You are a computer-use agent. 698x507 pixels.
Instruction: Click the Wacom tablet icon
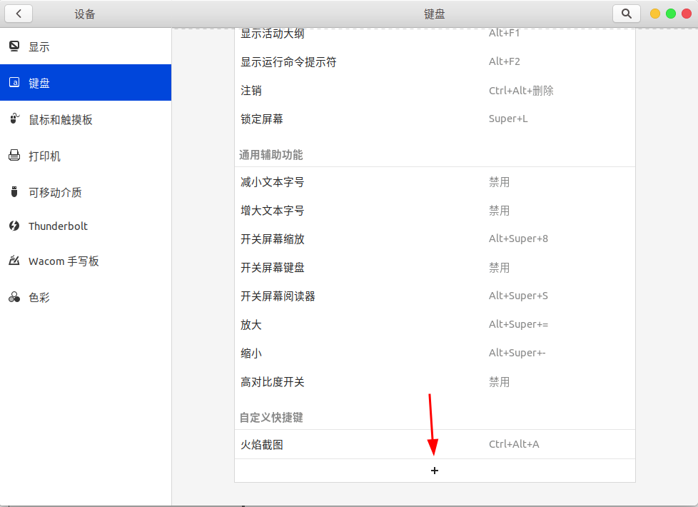click(x=14, y=261)
